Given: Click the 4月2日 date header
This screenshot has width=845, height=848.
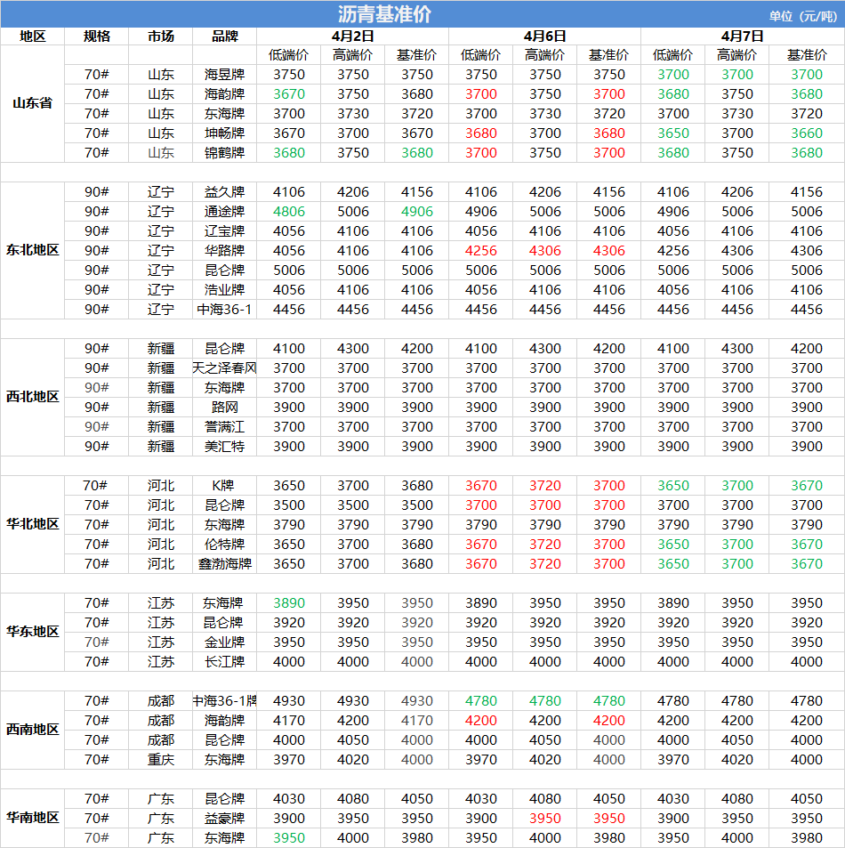Looking at the screenshot, I should pyautogui.click(x=352, y=36).
